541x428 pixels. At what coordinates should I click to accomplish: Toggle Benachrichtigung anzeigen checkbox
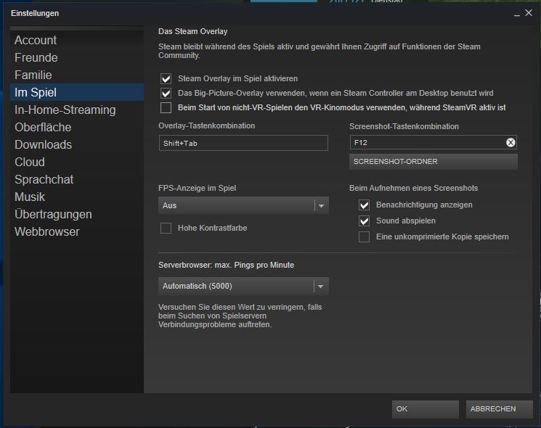[364, 205]
